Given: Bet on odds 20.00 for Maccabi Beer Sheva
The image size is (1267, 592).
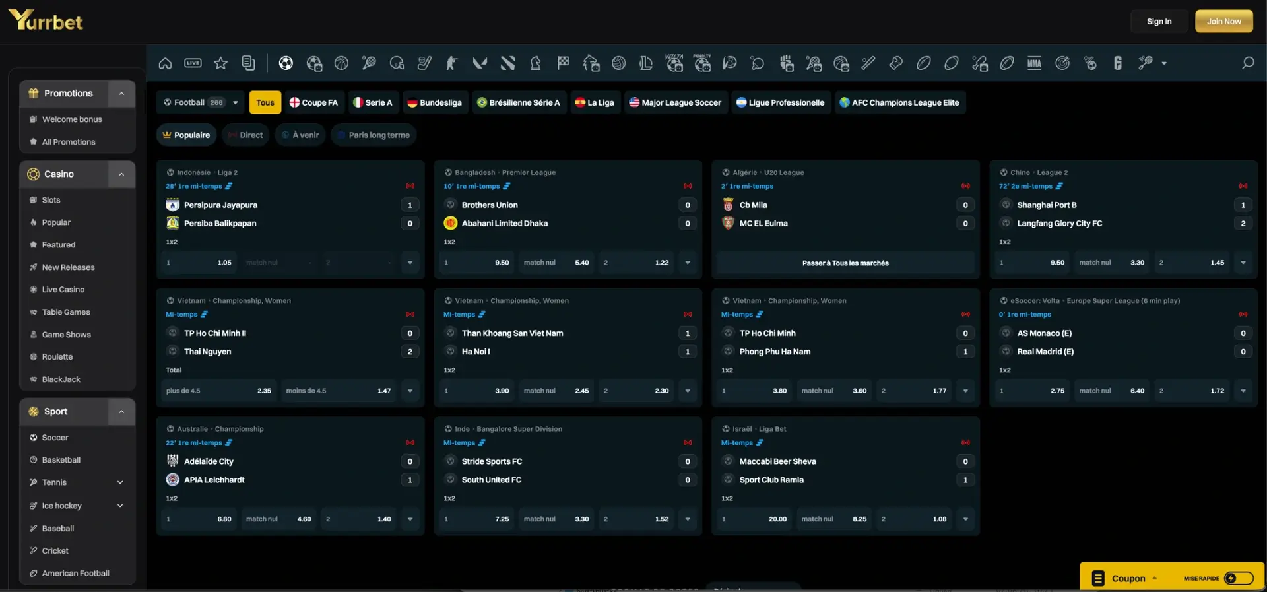Looking at the screenshot, I should point(754,519).
